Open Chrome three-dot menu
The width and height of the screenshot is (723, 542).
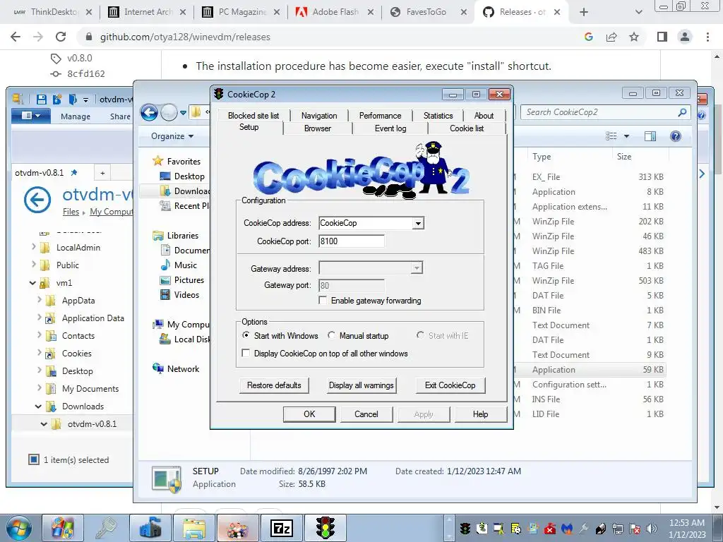707,37
